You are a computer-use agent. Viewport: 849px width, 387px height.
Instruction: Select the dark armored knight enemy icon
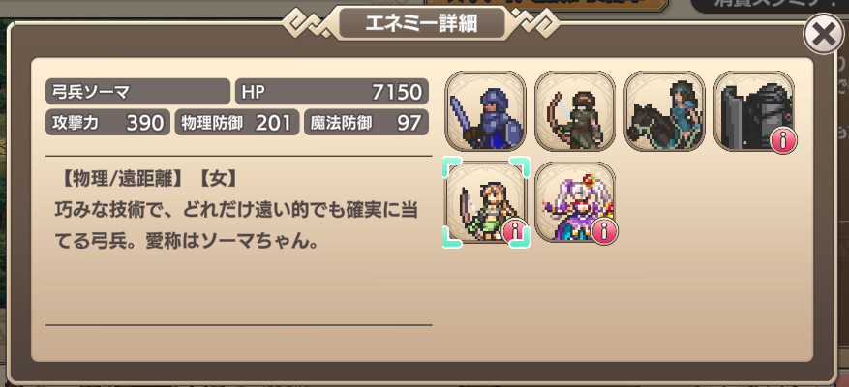[x=754, y=111]
